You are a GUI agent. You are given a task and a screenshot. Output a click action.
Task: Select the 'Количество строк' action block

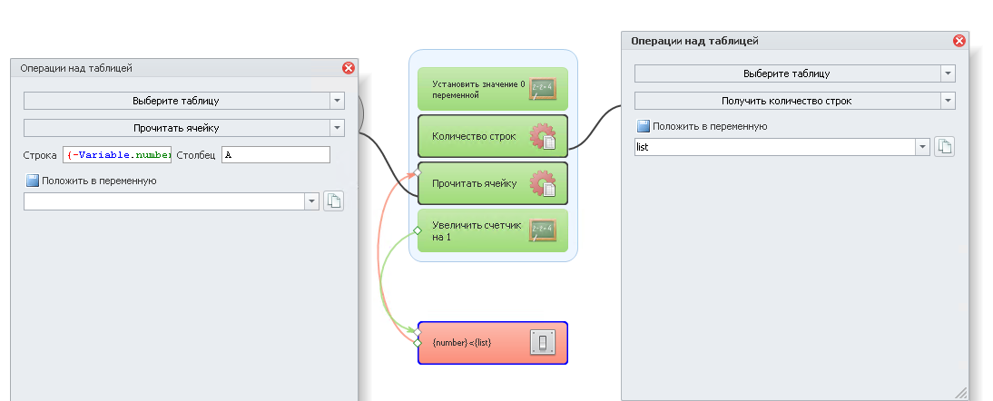(x=493, y=136)
